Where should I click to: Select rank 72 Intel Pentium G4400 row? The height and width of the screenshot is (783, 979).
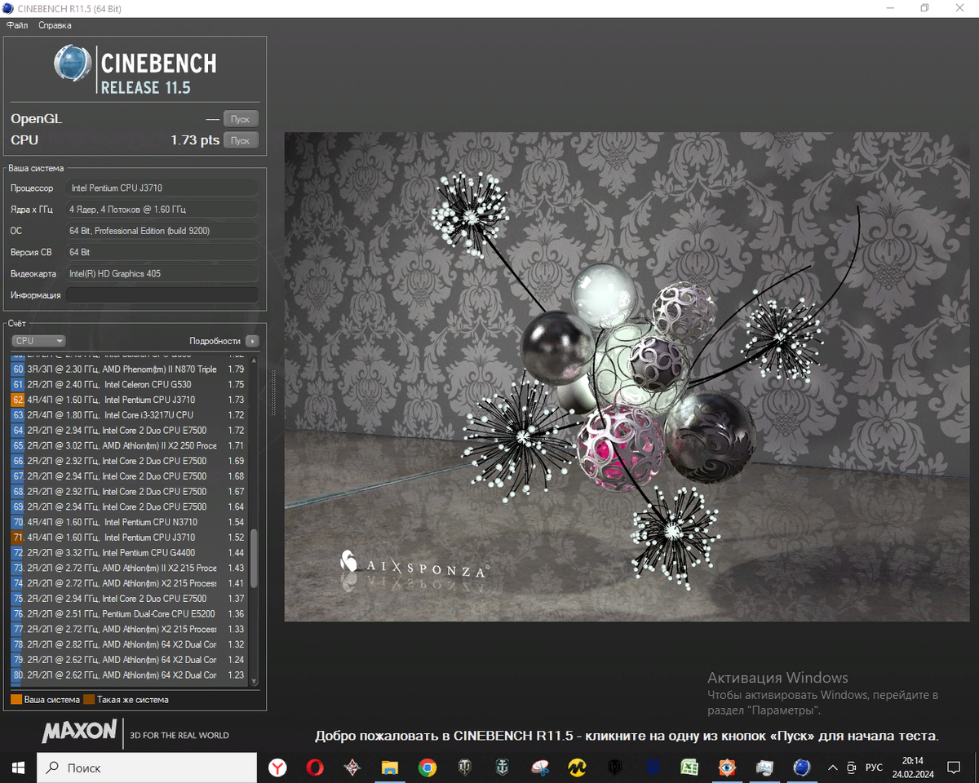click(x=129, y=553)
